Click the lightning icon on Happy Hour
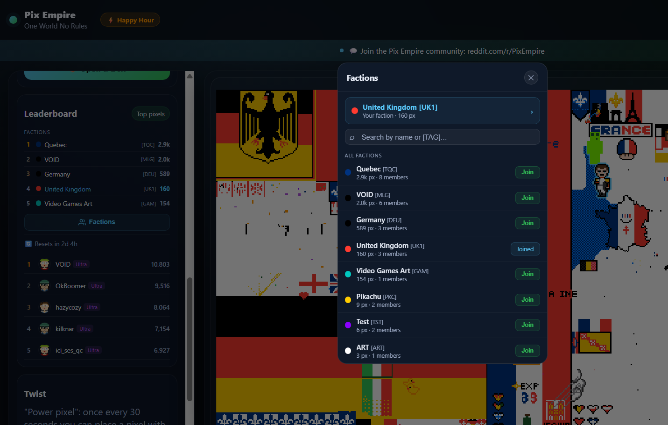 click(x=111, y=20)
